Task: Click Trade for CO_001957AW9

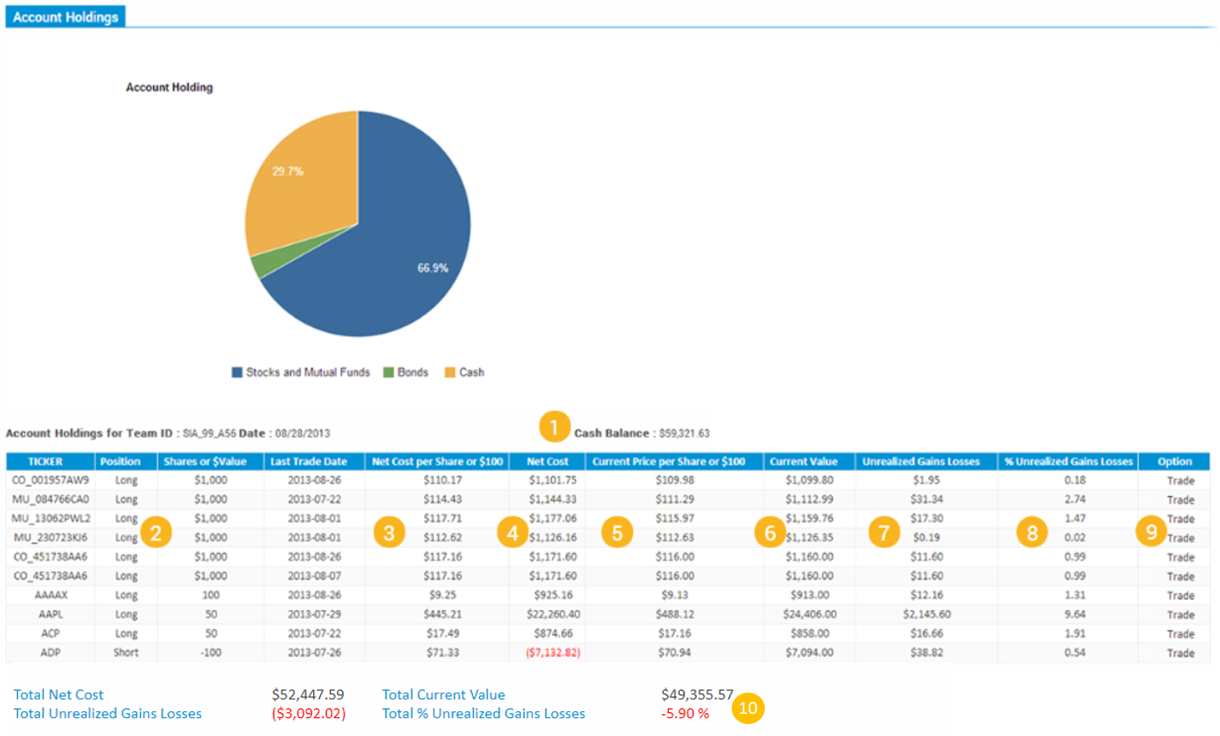Action: 1181,481
